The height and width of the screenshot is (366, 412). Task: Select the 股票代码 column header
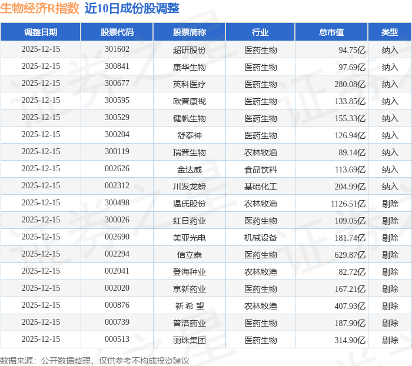point(117,32)
